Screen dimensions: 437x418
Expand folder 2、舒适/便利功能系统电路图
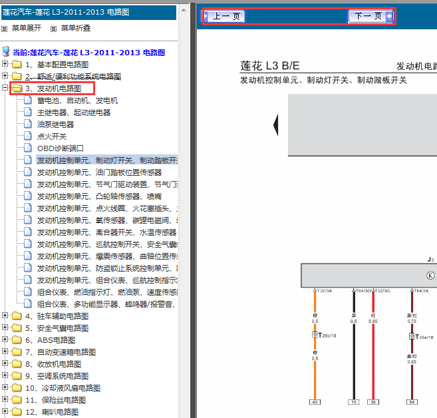pyautogui.click(x=5, y=76)
